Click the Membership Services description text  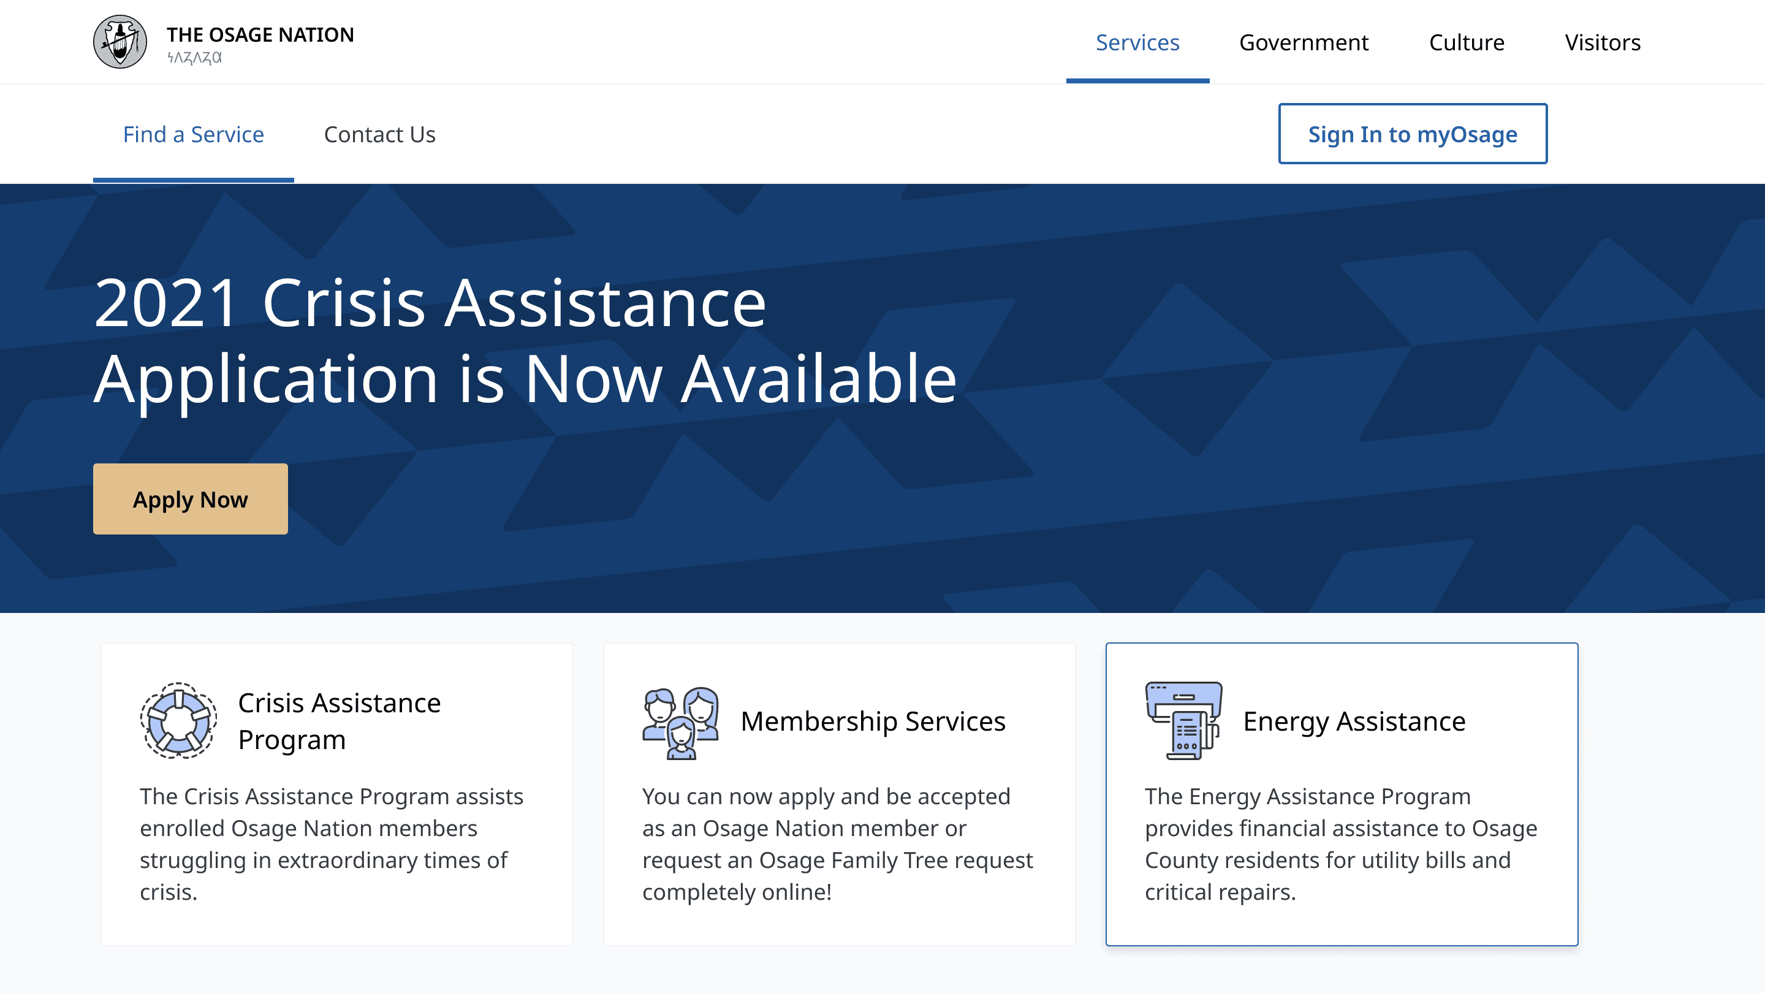click(837, 843)
